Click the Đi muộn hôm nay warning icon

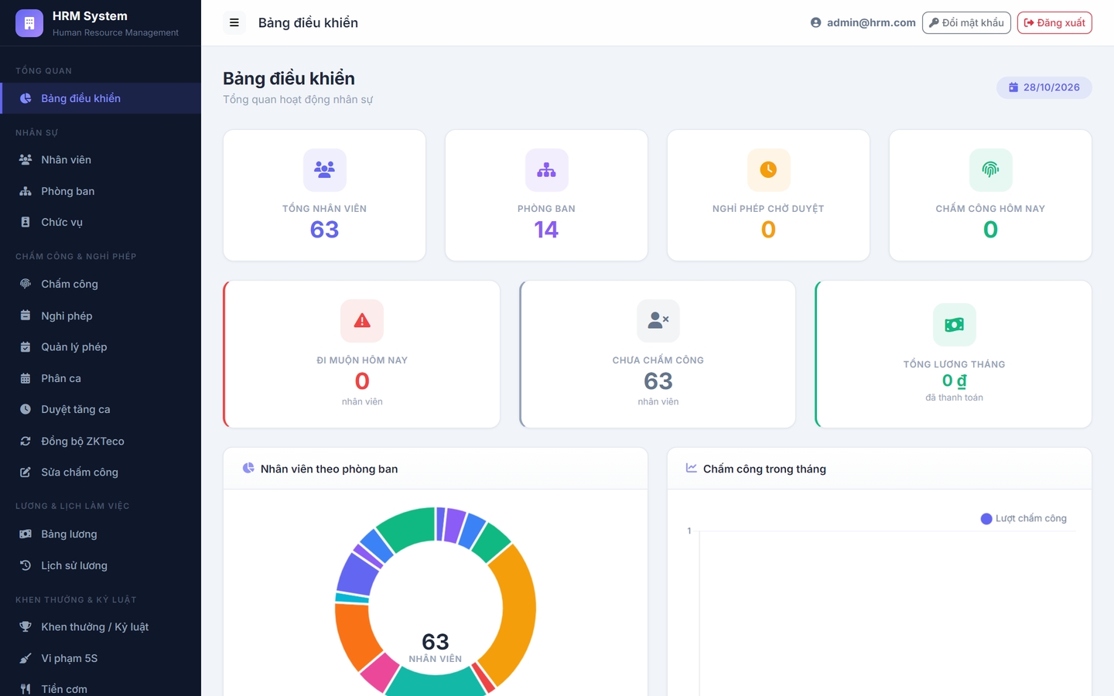click(362, 321)
